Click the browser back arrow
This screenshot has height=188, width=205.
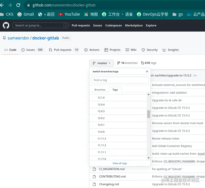pos(2,5)
